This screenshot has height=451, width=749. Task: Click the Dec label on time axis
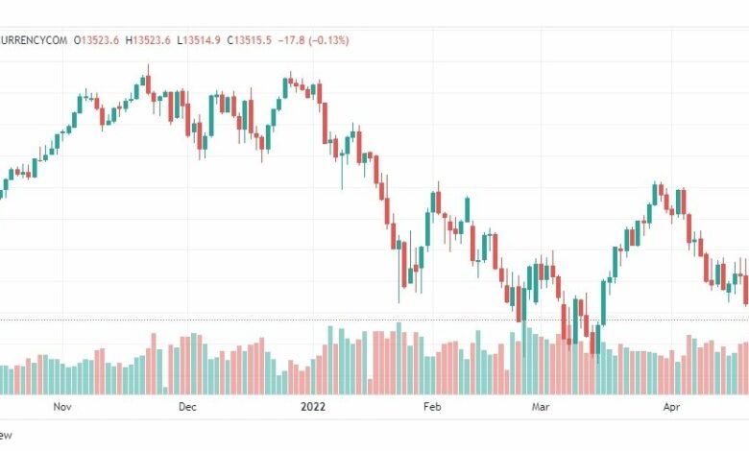(187, 407)
